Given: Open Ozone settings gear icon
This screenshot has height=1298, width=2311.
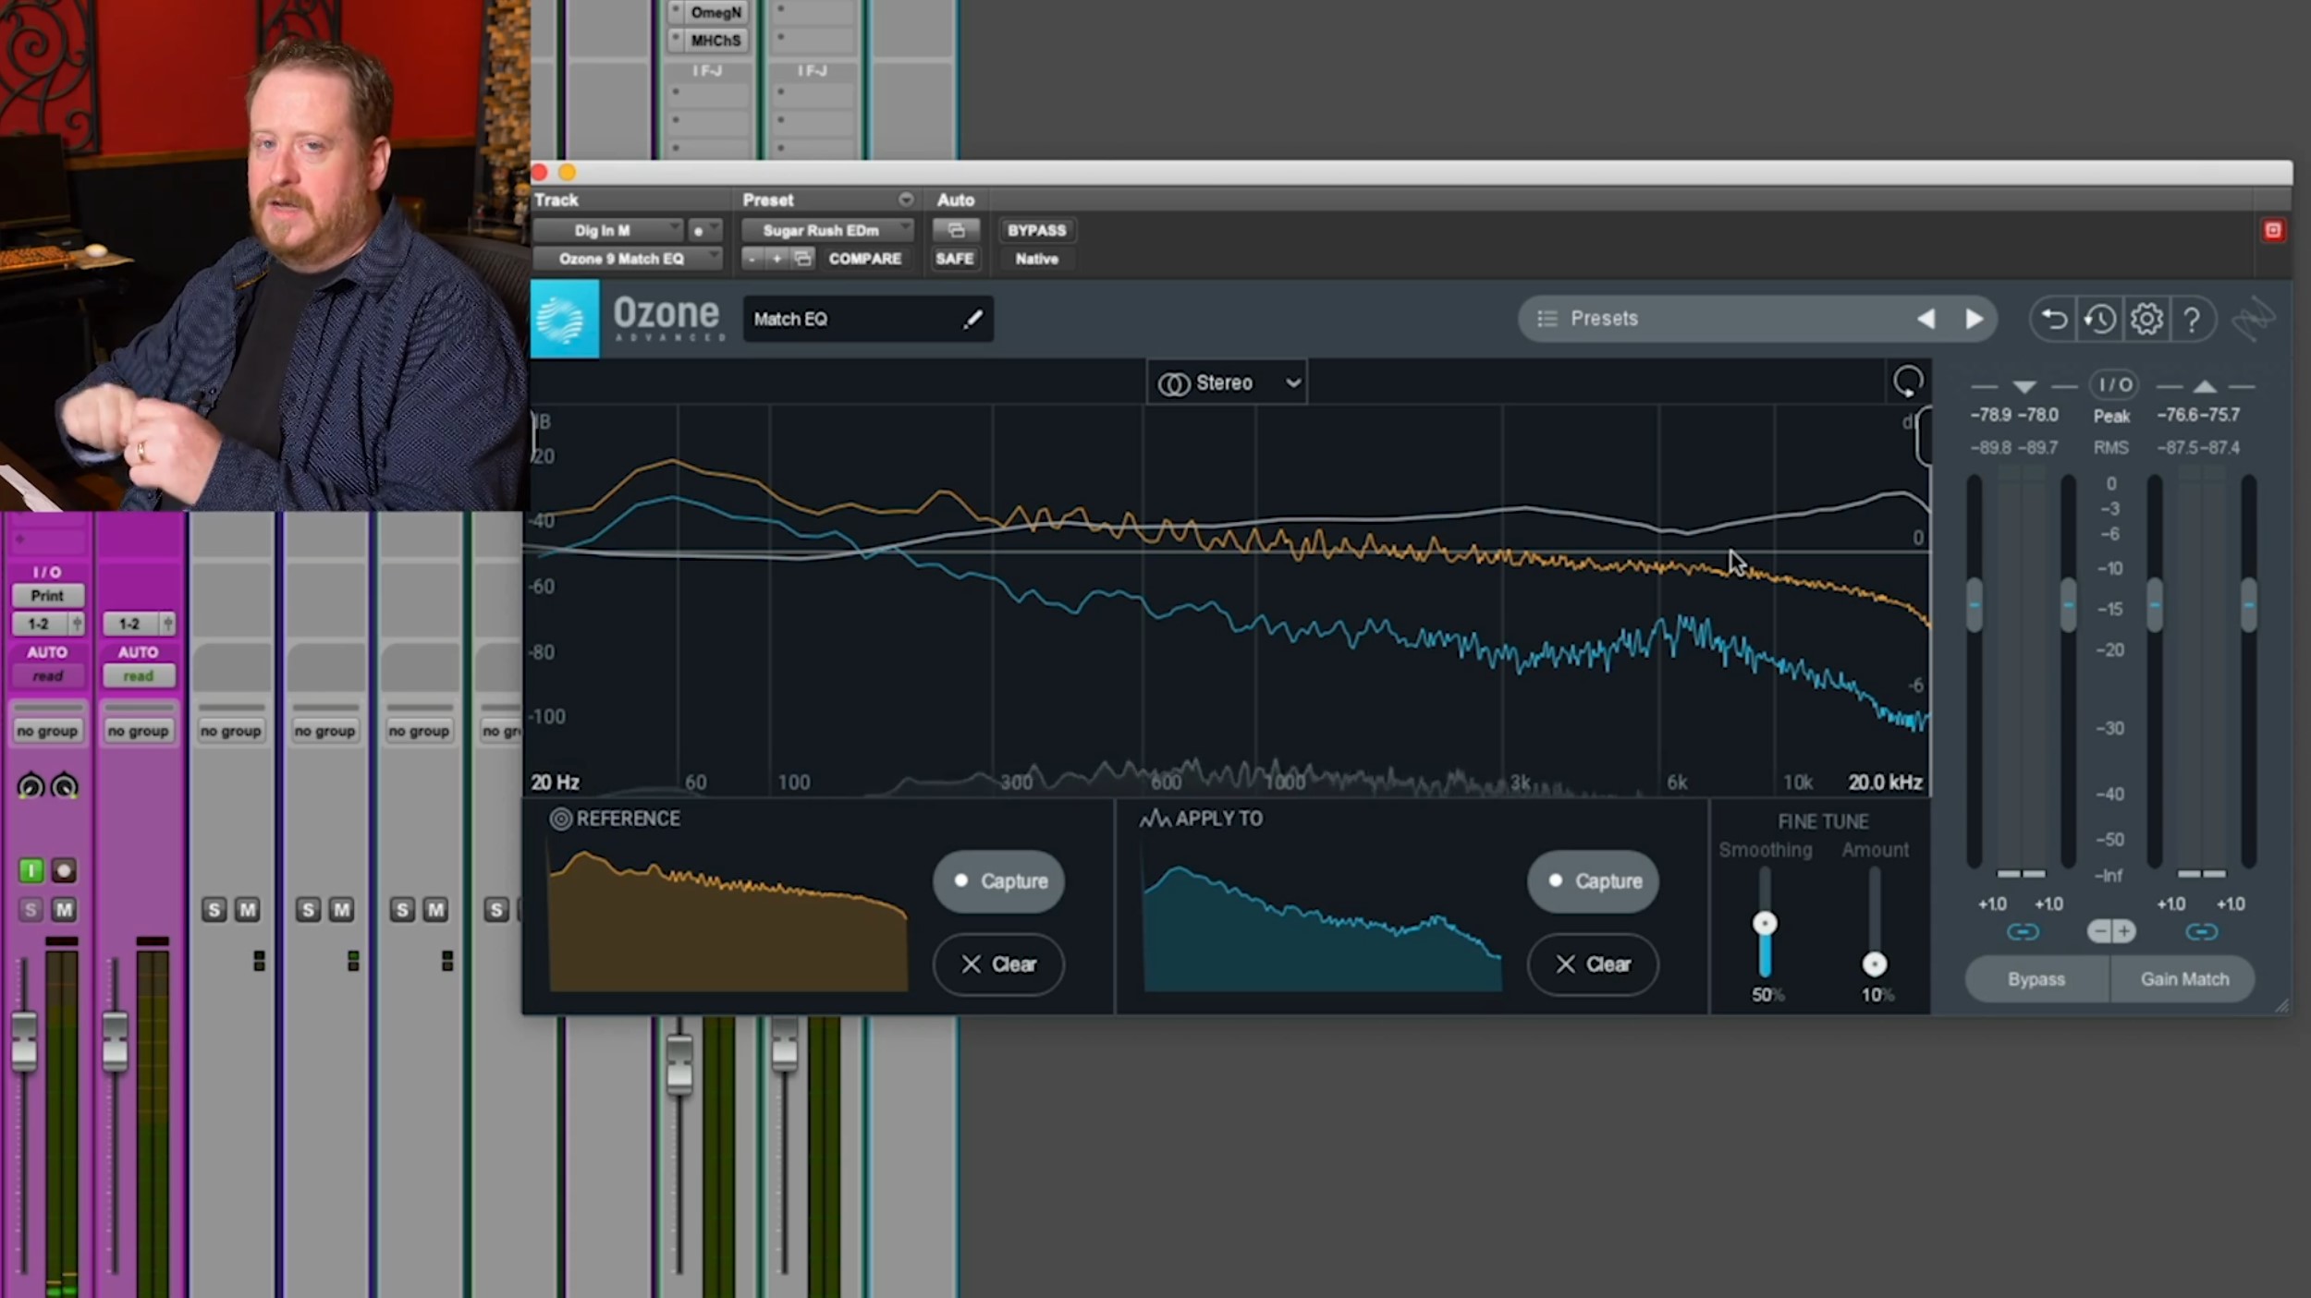Looking at the screenshot, I should point(2146,320).
